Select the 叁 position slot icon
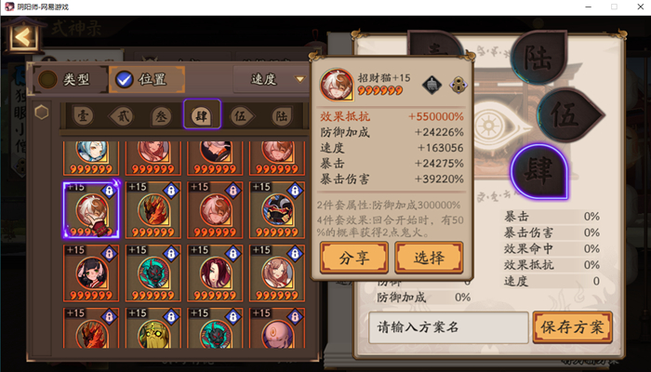 [161, 116]
